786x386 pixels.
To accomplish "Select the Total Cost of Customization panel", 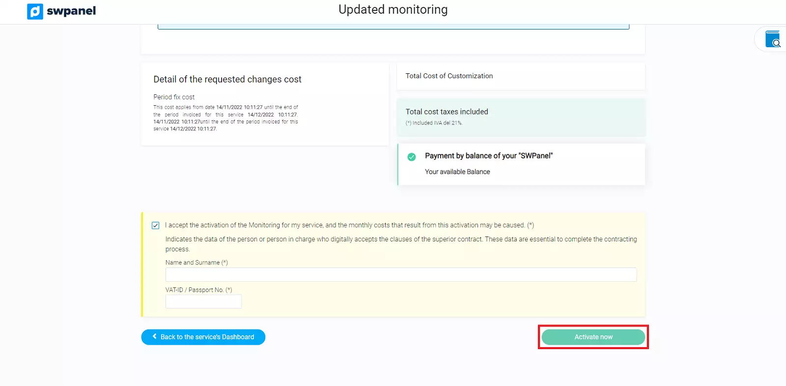I will (x=521, y=76).
